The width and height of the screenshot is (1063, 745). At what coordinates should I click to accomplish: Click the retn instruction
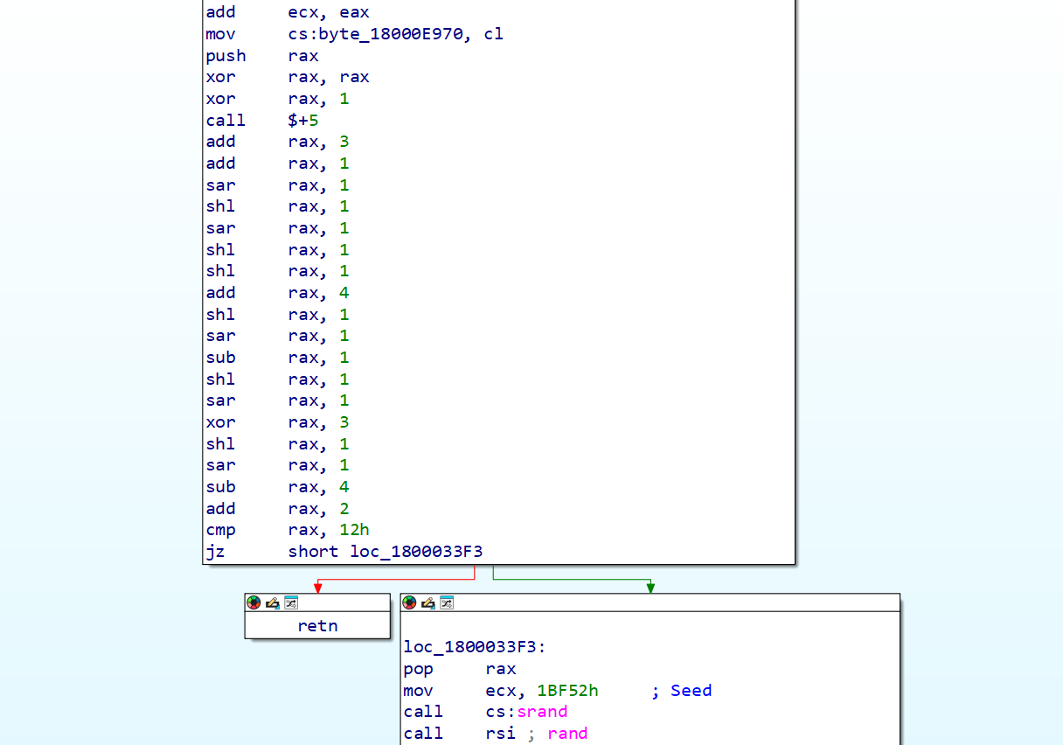(317, 626)
